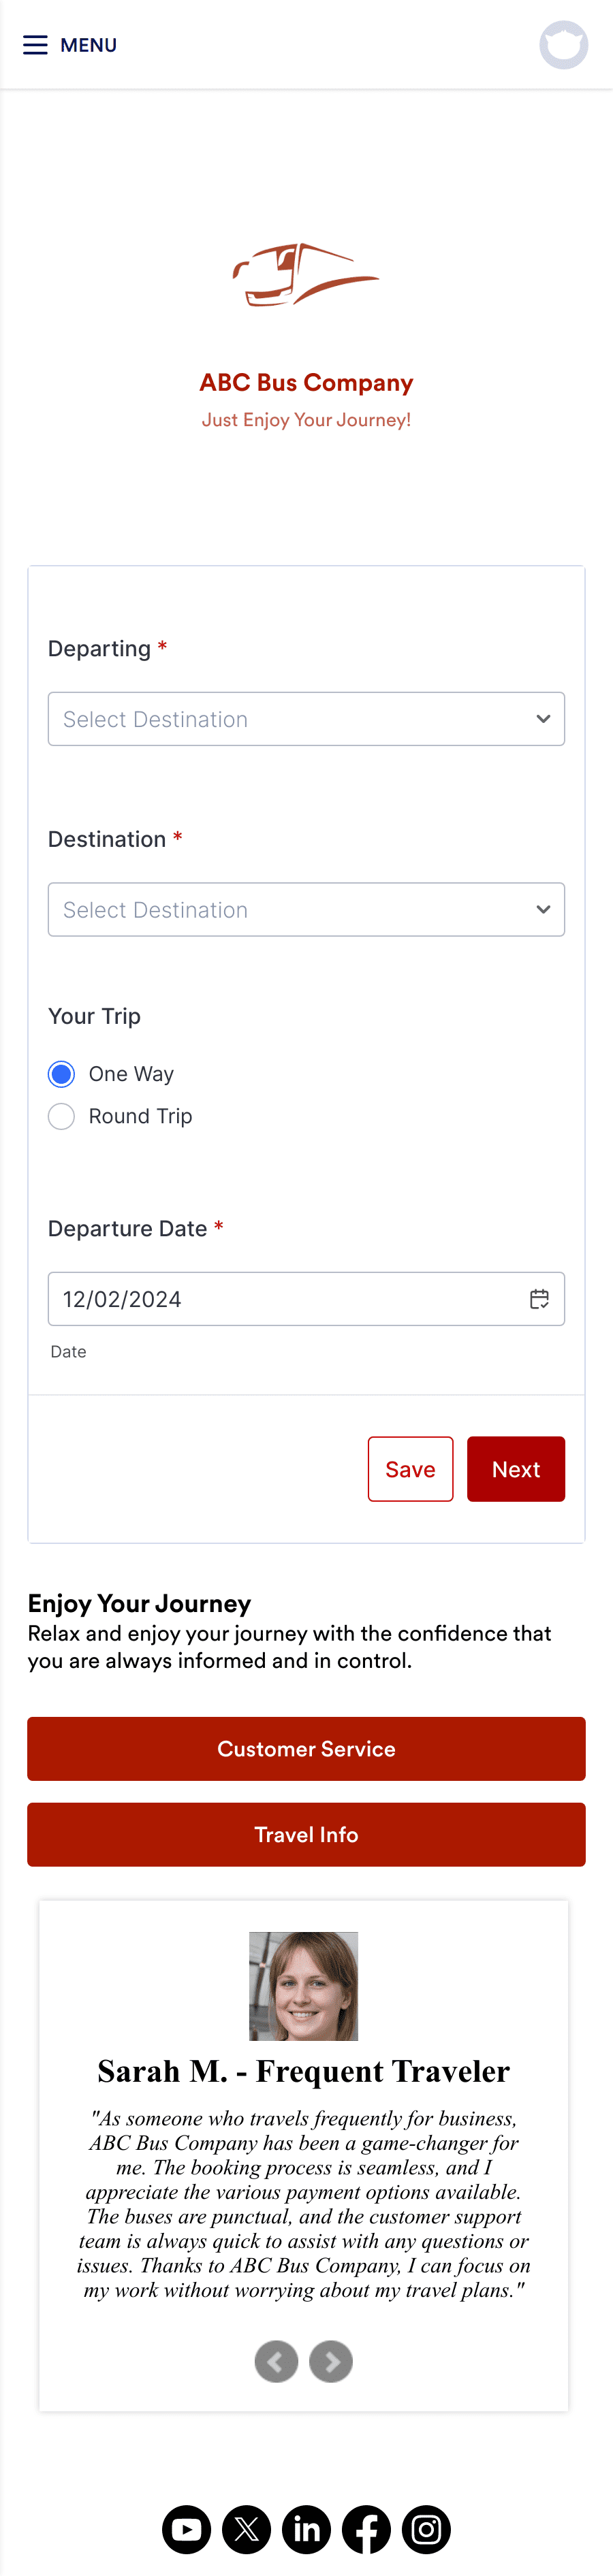This screenshot has width=613, height=2576.
Task: Click the Next button on booking form
Action: (516, 1468)
